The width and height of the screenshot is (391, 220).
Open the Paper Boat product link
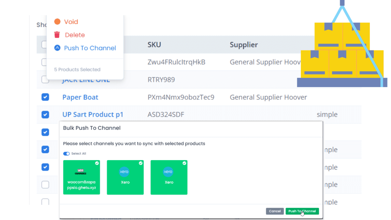[80, 97]
